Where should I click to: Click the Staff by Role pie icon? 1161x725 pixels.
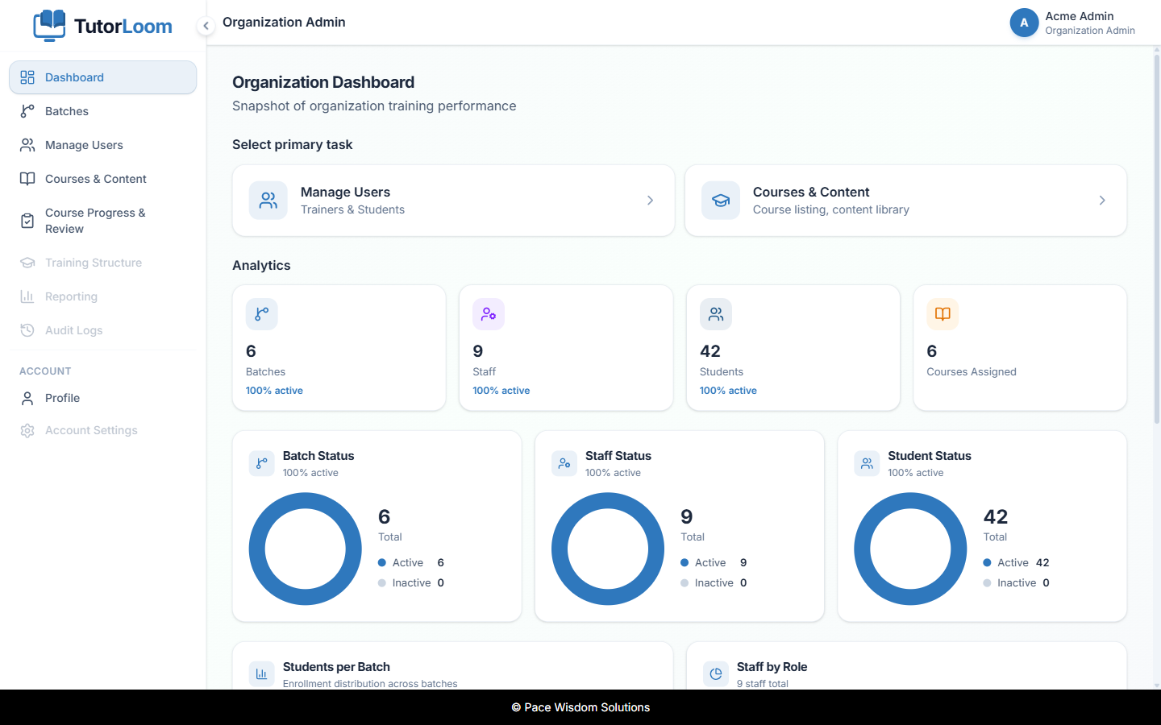pyautogui.click(x=715, y=674)
